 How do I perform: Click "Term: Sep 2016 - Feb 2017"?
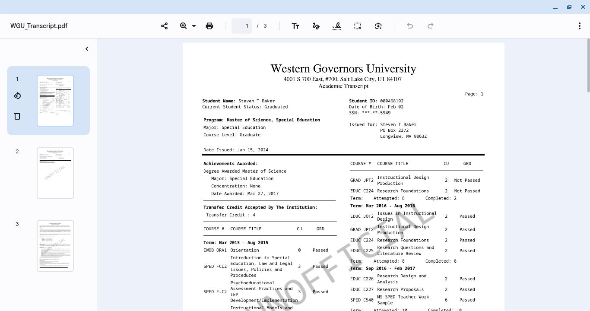pyautogui.click(x=383, y=269)
